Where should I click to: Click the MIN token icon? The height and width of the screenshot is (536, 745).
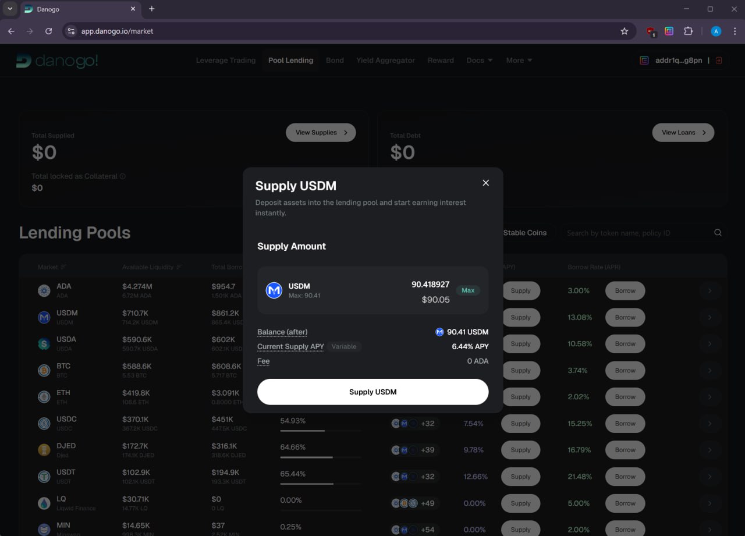point(44,530)
